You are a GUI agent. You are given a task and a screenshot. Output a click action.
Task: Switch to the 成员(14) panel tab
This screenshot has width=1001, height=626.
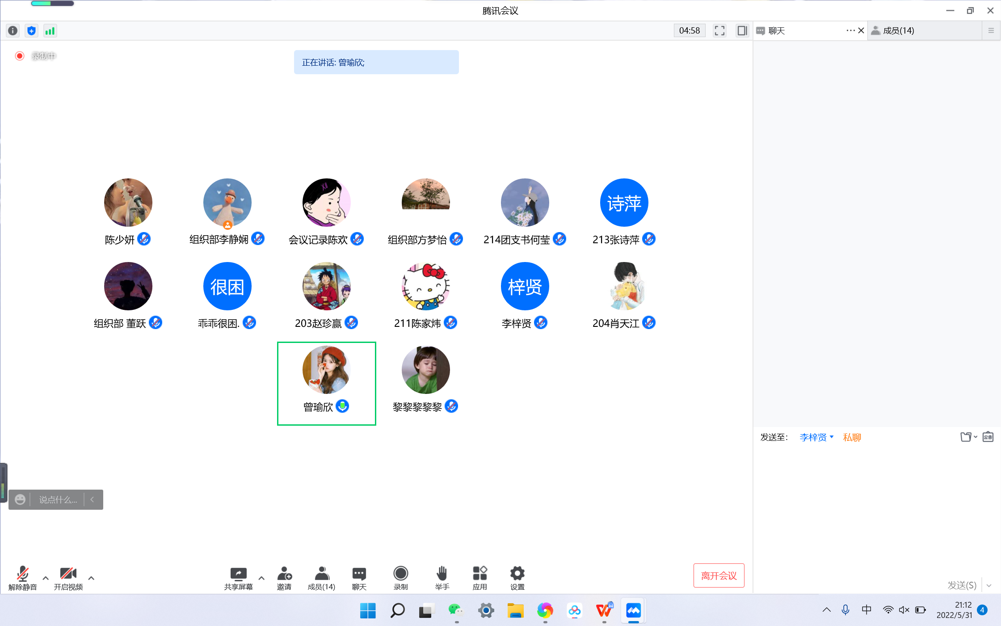[898, 31]
